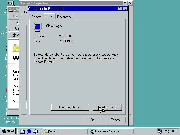
Task: Open the Start menu
Action: pyautogui.click(x=8, y=131)
